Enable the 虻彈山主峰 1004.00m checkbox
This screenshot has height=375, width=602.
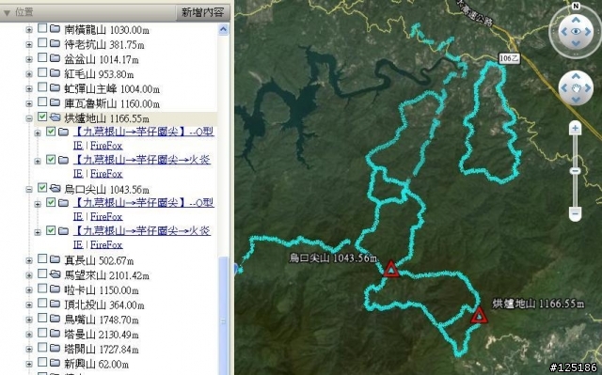point(42,87)
